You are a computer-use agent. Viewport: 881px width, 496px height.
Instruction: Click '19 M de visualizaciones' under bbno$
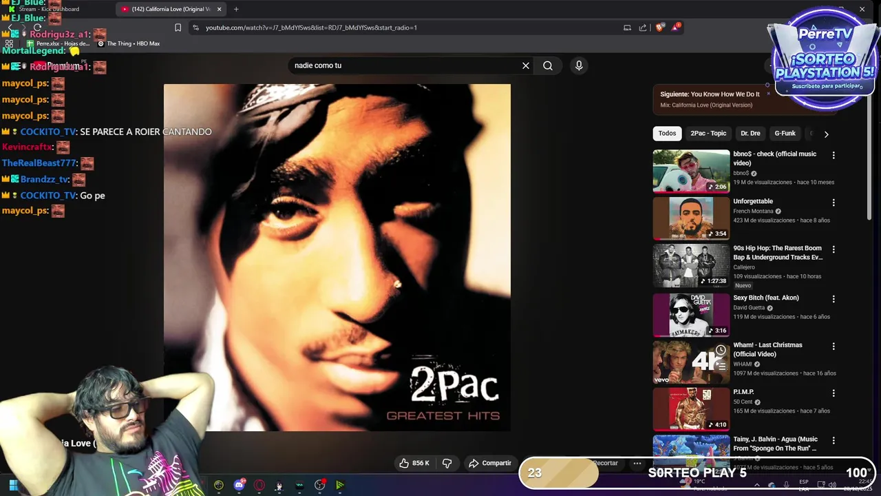tap(763, 183)
